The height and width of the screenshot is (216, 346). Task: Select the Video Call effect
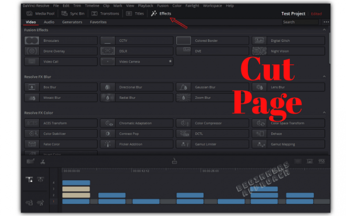(x=61, y=62)
